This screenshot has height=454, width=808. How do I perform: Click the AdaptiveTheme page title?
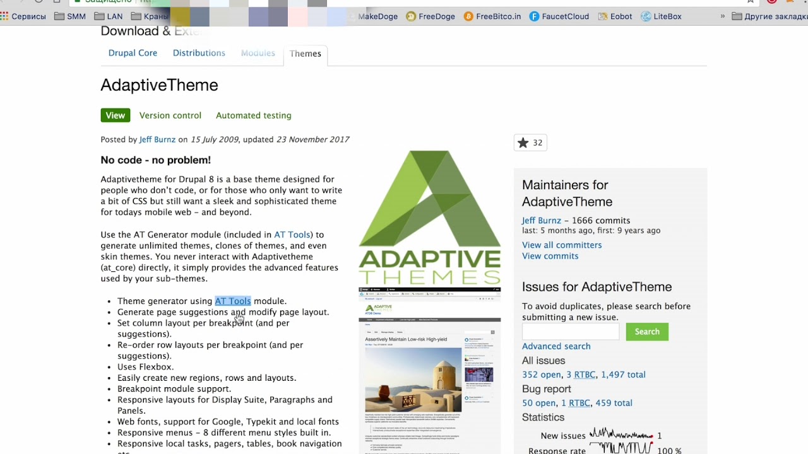click(x=159, y=85)
